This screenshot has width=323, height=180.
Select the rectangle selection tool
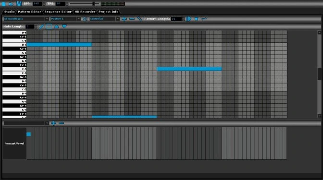coord(49,26)
